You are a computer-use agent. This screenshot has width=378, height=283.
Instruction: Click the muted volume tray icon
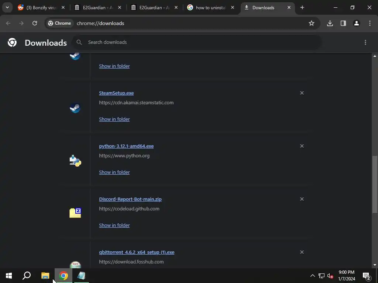point(330,276)
